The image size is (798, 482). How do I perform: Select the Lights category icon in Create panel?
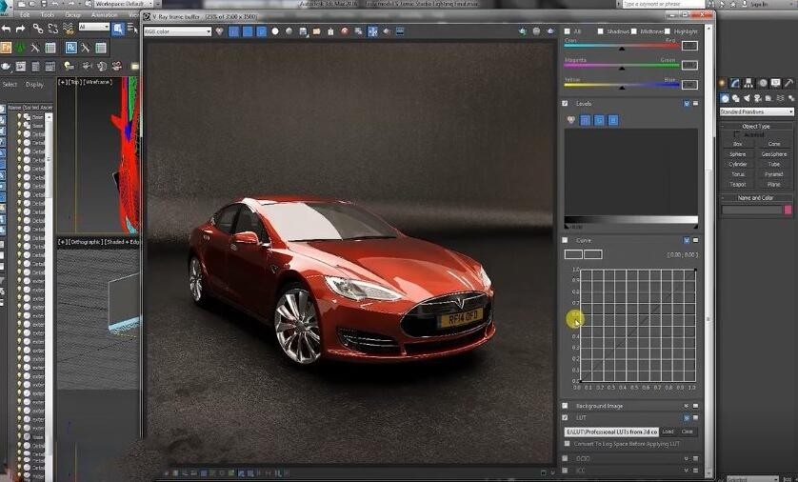click(x=748, y=98)
